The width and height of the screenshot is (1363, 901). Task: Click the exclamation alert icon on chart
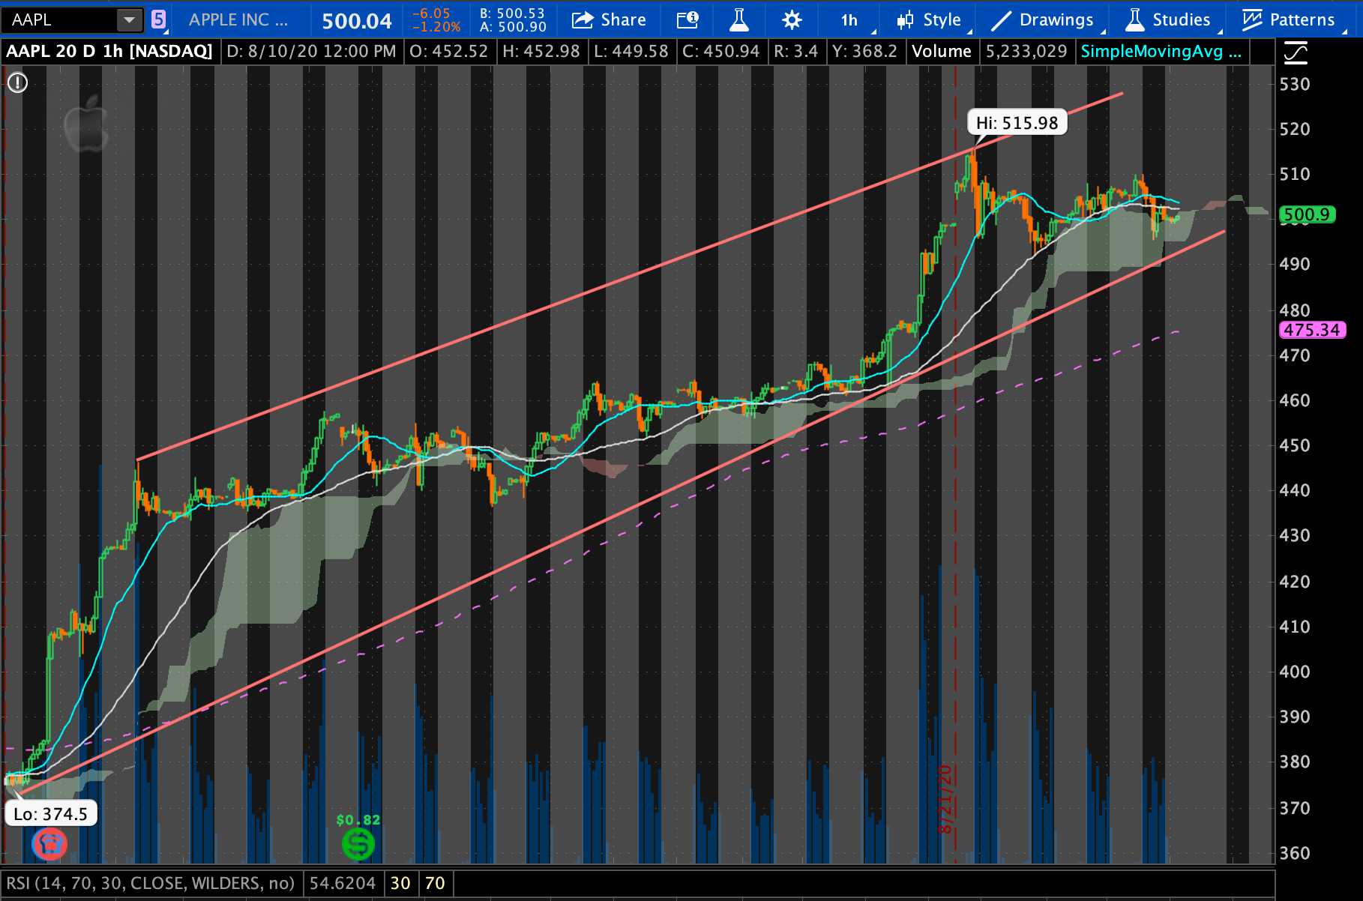pyautogui.click(x=17, y=82)
